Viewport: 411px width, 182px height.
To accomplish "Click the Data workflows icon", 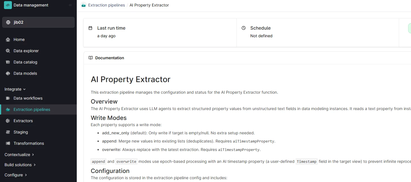I will (x=8, y=98).
